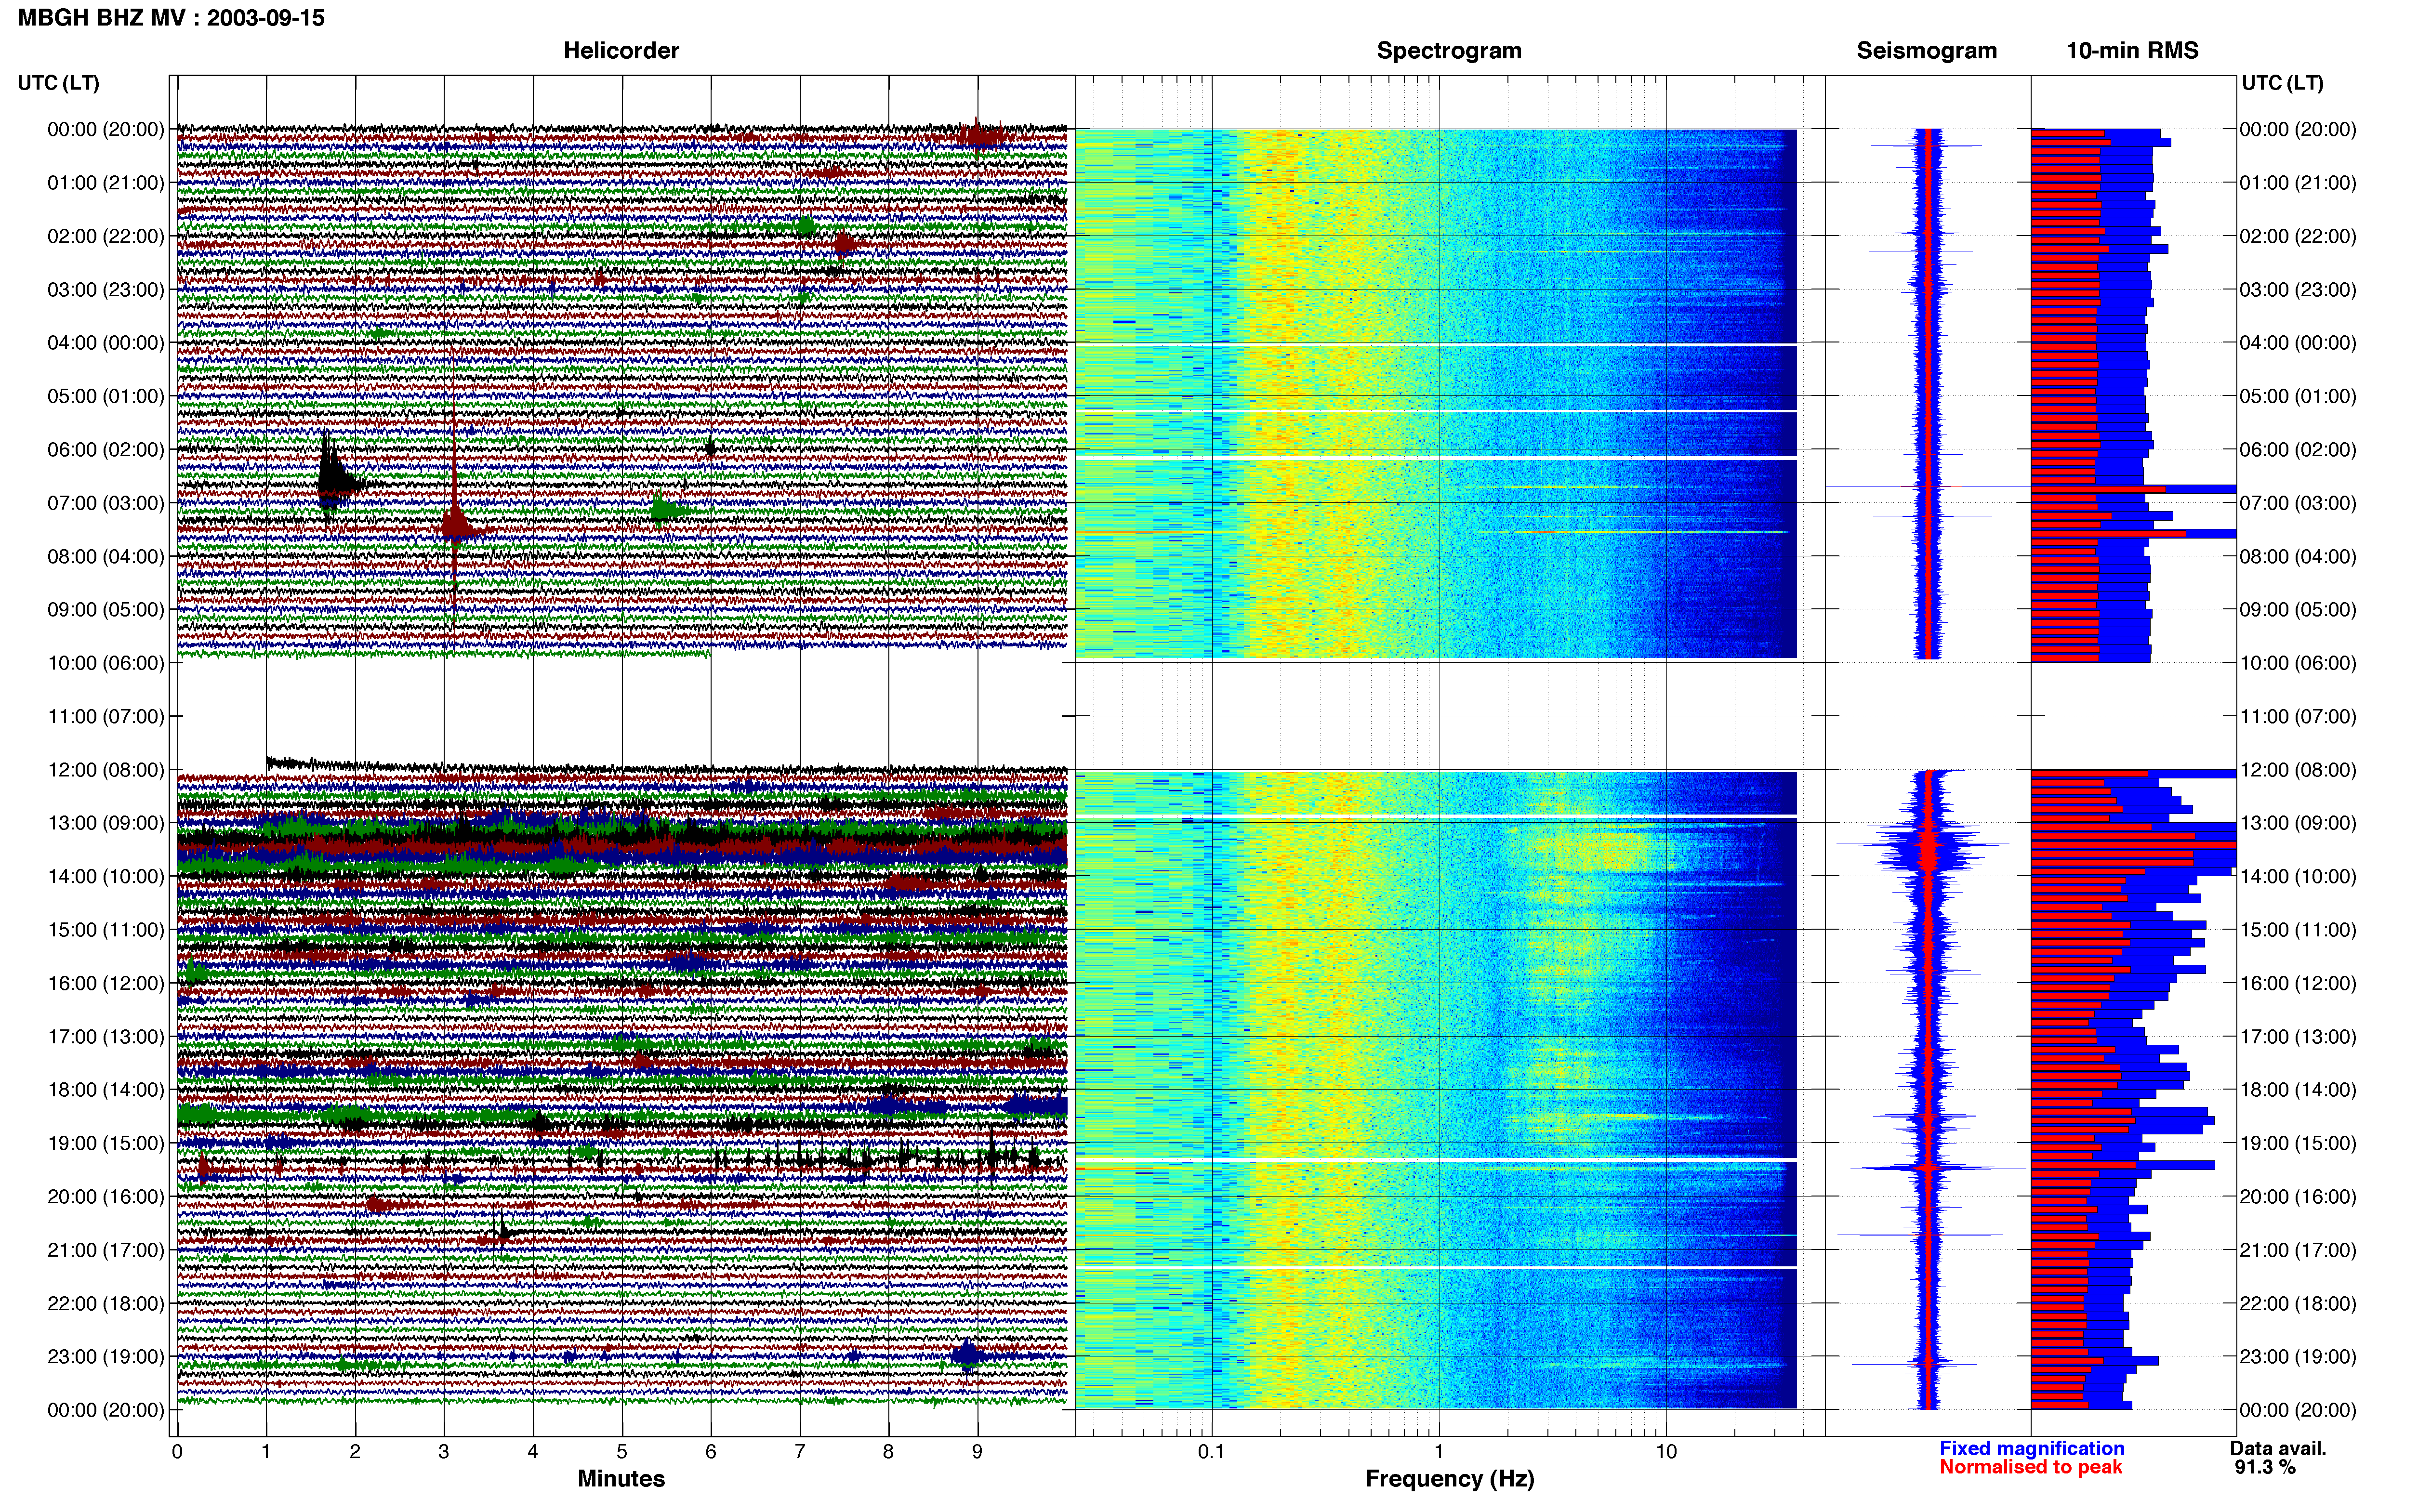Click the left '08:00 (04:00)' time label

(106, 556)
